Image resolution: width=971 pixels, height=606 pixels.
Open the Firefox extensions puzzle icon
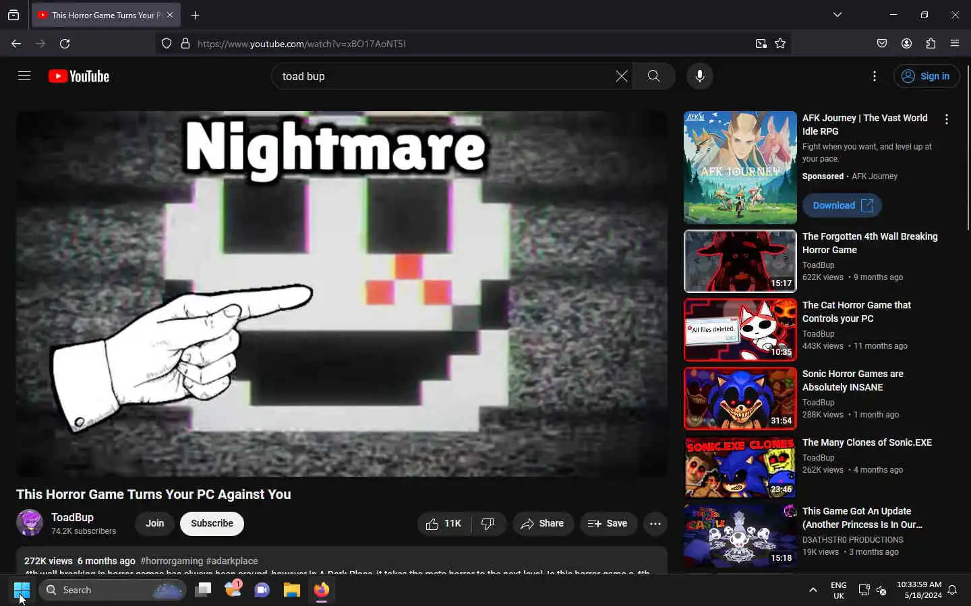point(931,44)
